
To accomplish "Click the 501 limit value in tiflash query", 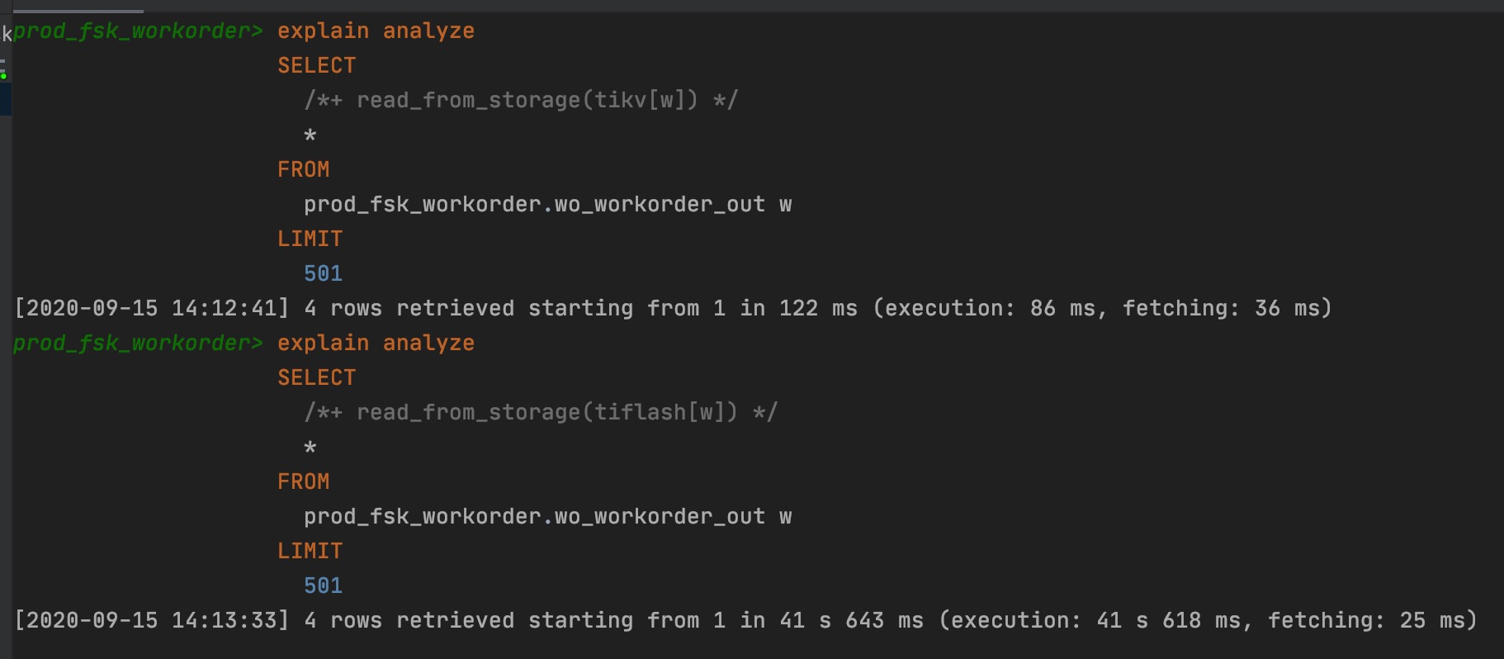I will pos(323,586).
